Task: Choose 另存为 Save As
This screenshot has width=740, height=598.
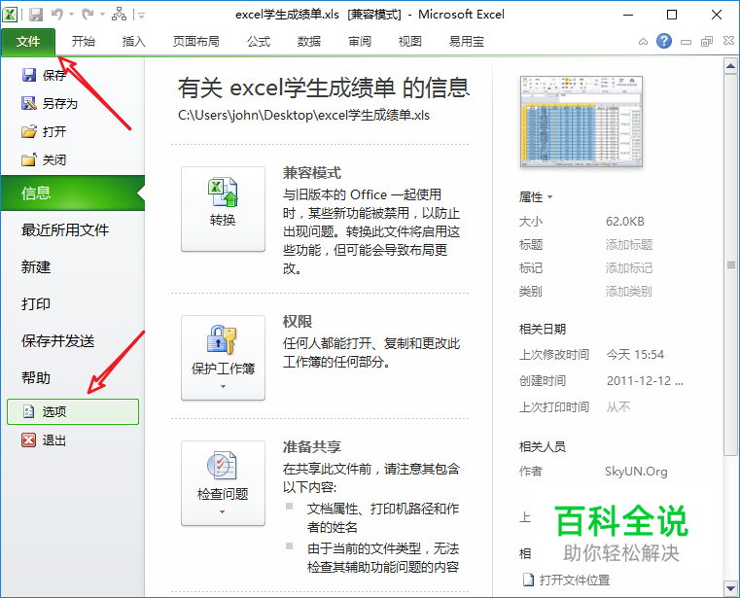Action: pyautogui.click(x=50, y=103)
